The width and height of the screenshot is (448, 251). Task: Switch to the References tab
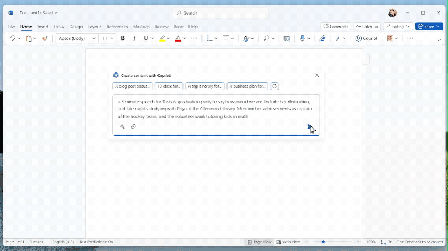tap(117, 27)
